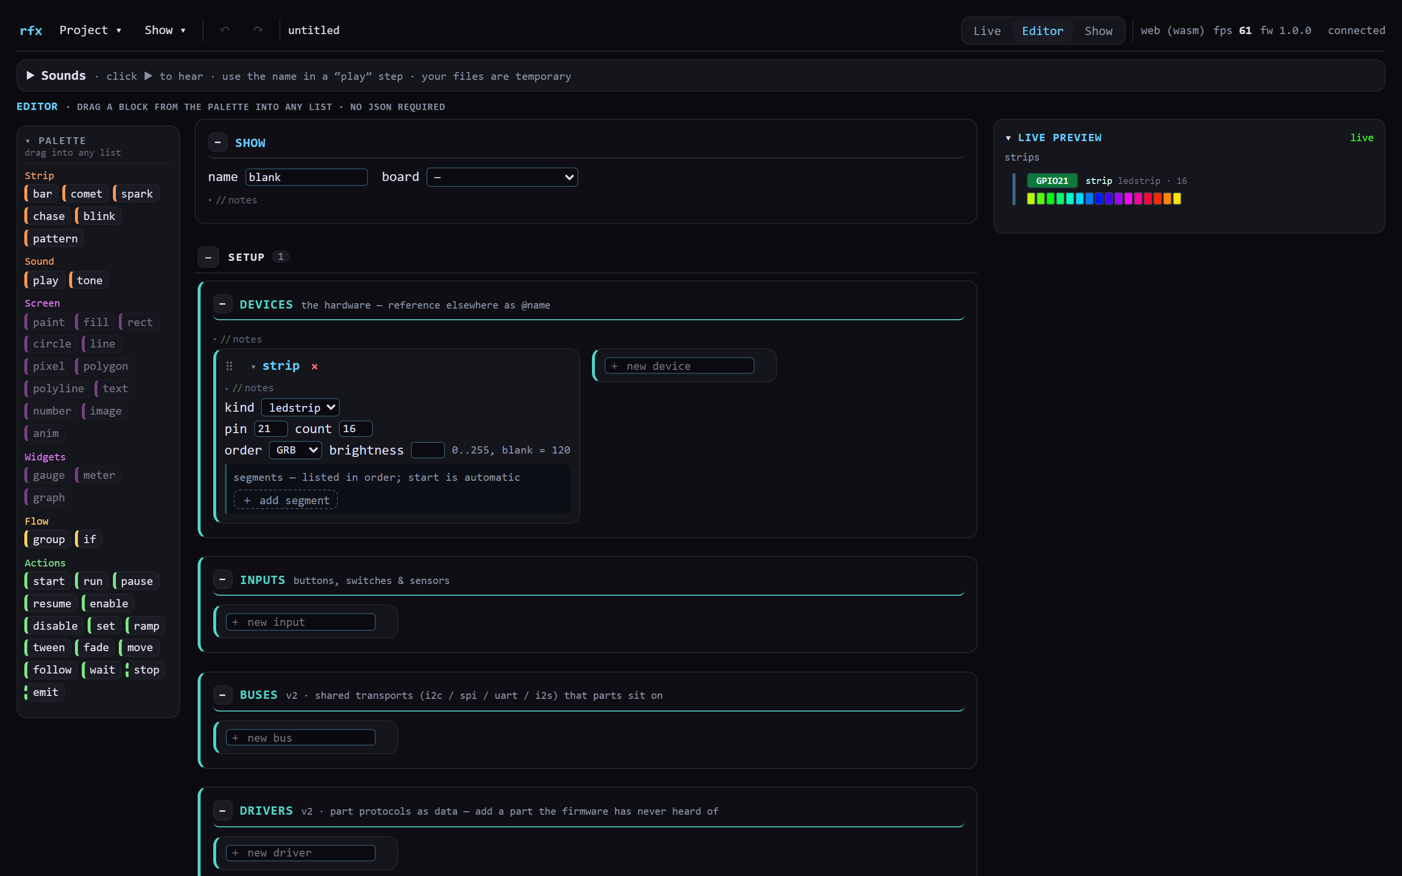The height and width of the screenshot is (876, 1402).
Task: Click the untitled project name
Action: 314,30
